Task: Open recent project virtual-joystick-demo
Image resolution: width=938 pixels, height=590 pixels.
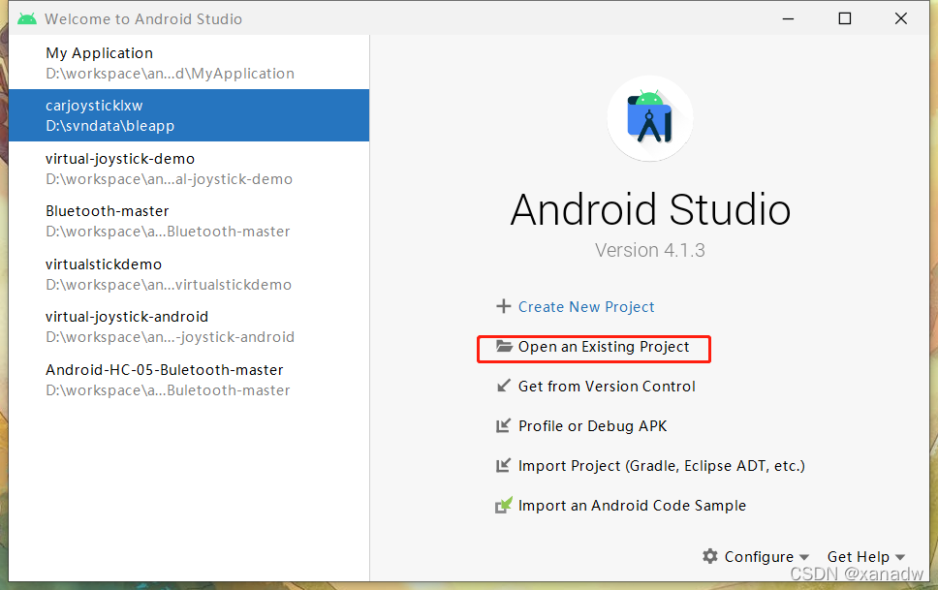Action: click(189, 169)
